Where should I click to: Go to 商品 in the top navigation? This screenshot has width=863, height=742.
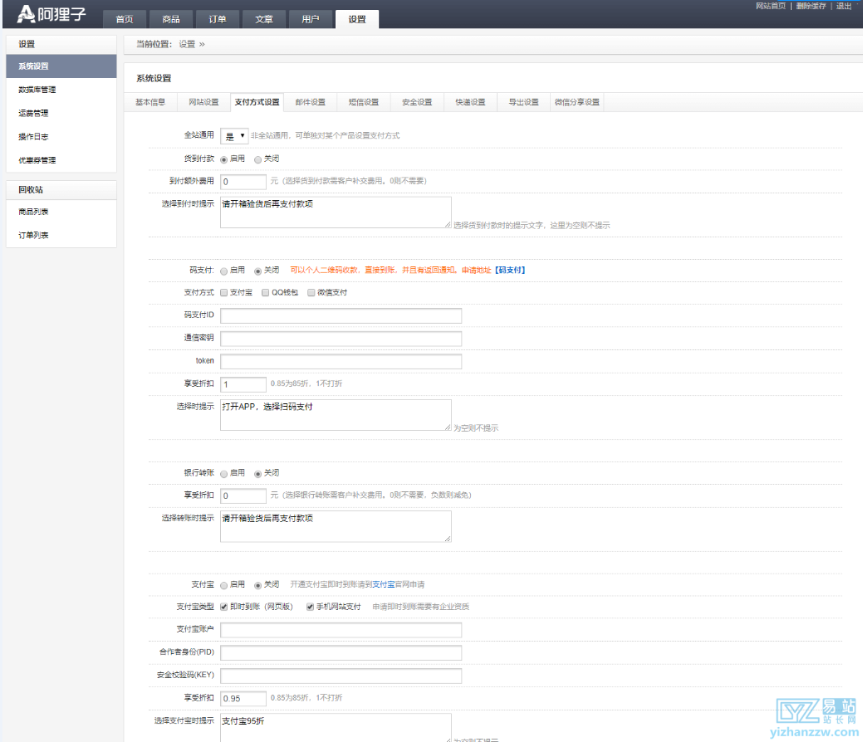[x=170, y=20]
